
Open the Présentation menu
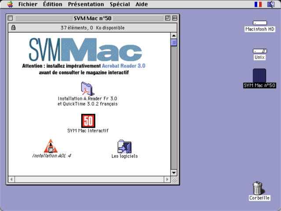click(86, 4)
